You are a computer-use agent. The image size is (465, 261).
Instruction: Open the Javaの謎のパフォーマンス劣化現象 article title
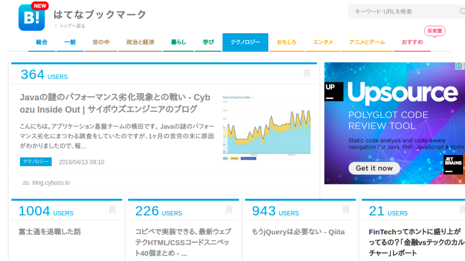point(115,103)
